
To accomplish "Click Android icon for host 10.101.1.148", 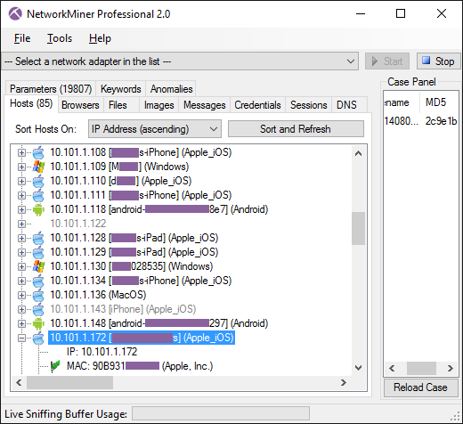I will [x=38, y=323].
